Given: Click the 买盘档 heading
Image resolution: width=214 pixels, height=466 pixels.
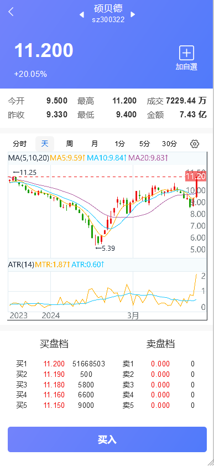Looking at the screenshot, I should (x=54, y=344).
